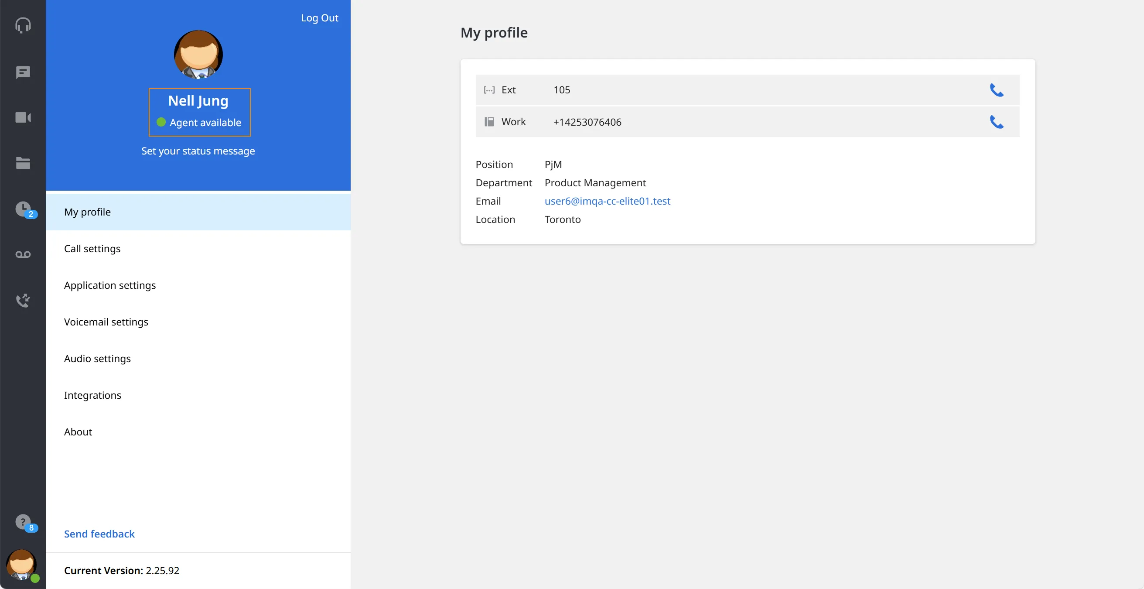Click the Work desk phone icon
This screenshot has height=589, width=1144.
489,122
